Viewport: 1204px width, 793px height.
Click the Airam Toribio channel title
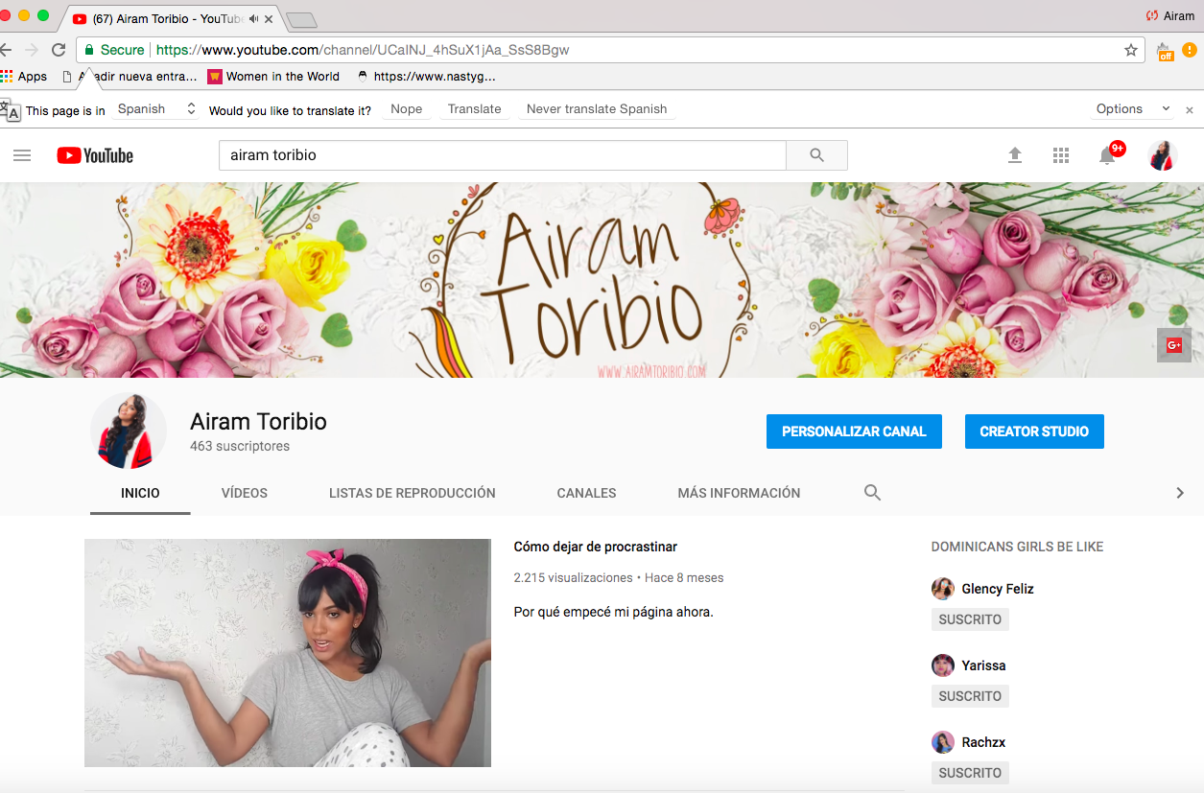258,422
